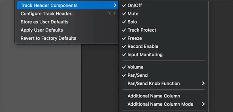
Task: Click Revert to Factory Defaults
Action: [67, 38]
